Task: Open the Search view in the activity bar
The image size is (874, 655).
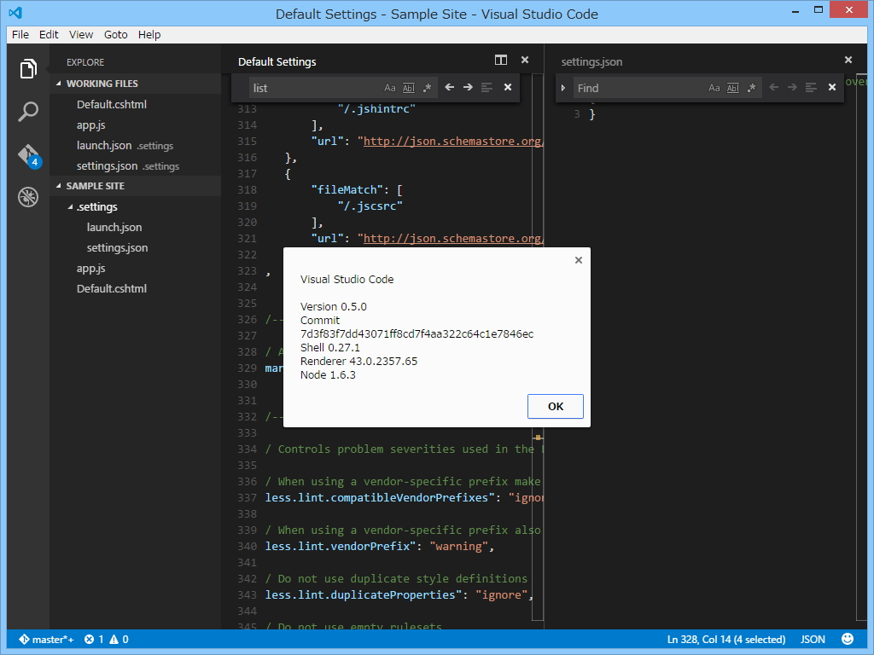Action: 27,111
